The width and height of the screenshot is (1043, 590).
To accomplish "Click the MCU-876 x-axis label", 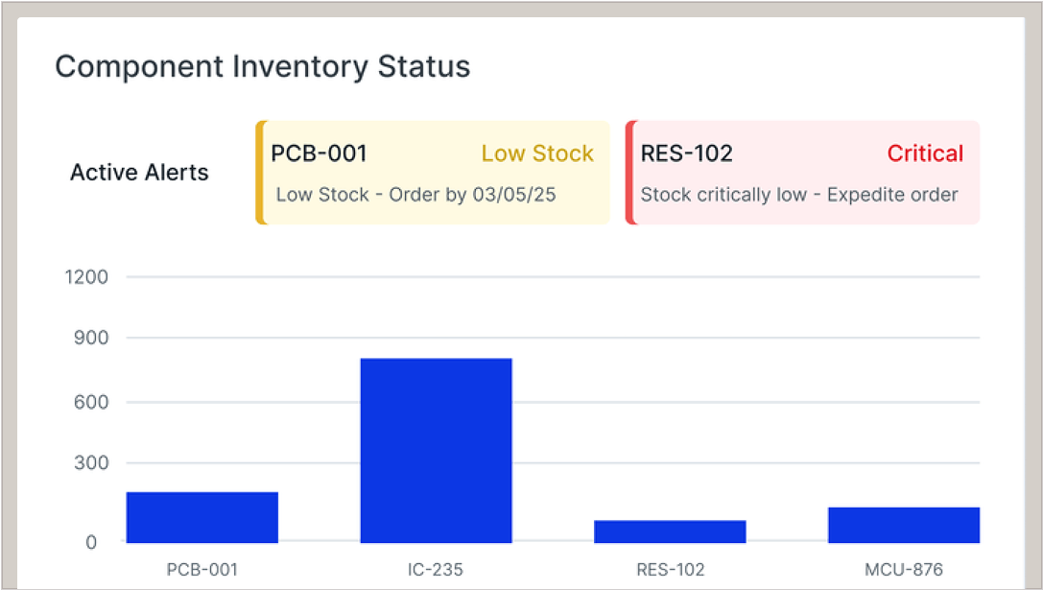I will [904, 569].
